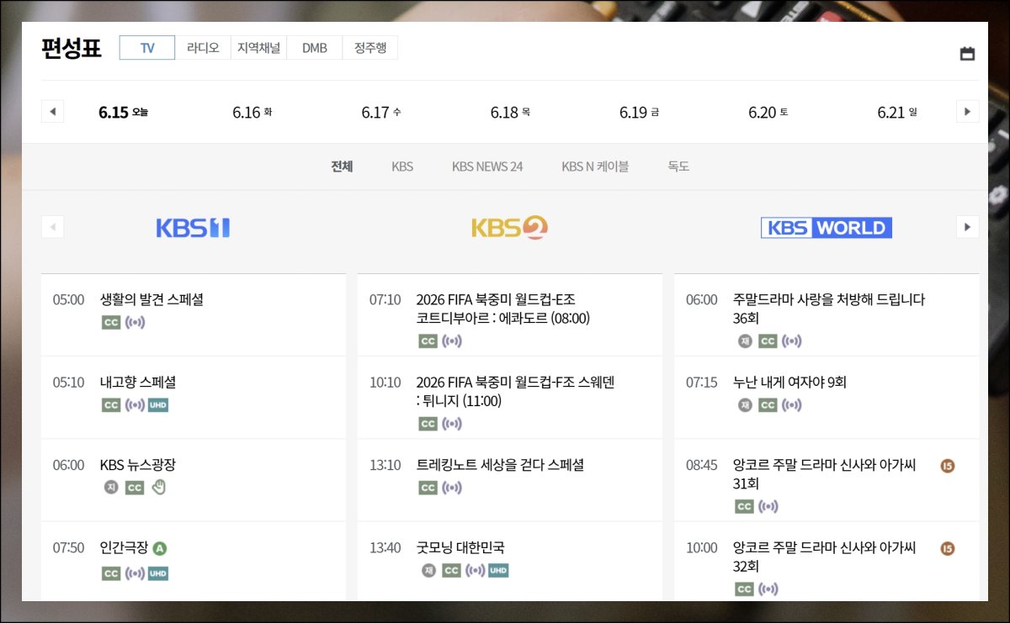Go to next week with right arrow beside 6.21

[x=967, y=111]
